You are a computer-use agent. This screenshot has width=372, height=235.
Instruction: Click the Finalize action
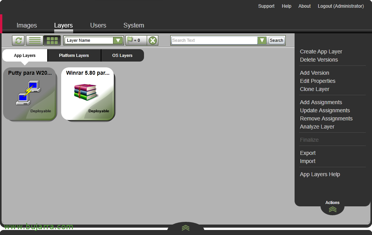coord(309,140)
